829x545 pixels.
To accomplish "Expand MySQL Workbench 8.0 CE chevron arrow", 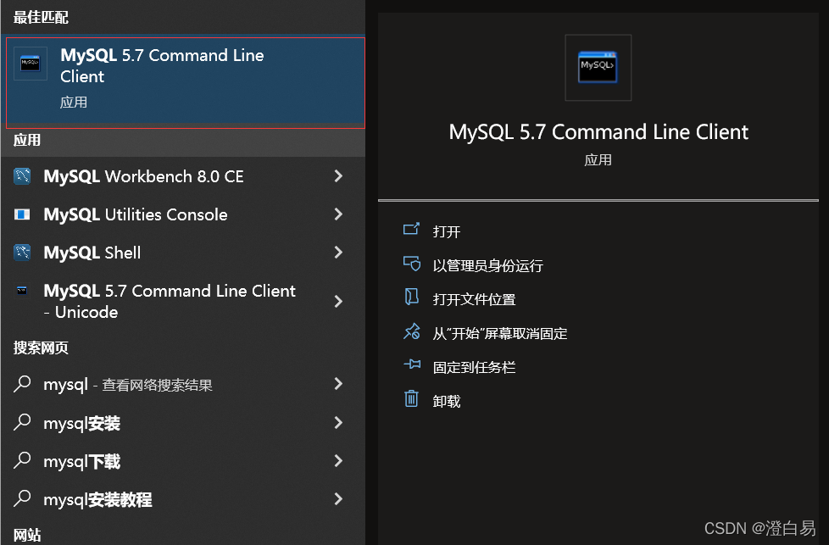I will [338, 176].
